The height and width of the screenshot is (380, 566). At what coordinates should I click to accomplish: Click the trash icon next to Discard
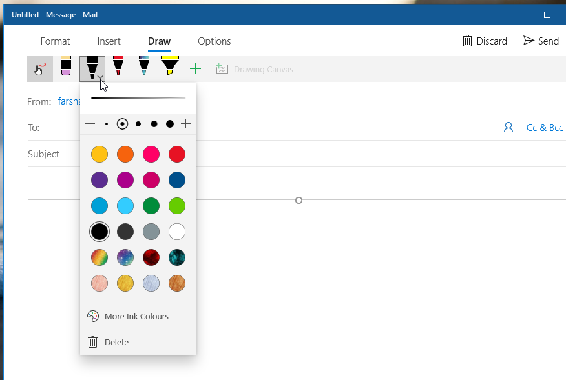tap(467, 41)
